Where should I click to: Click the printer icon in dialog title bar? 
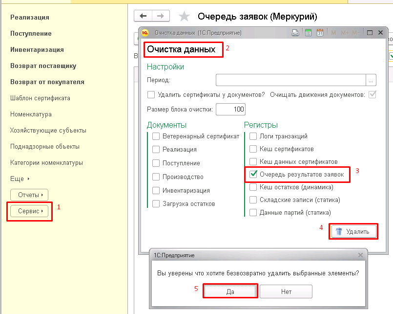[x=295, y=33]
